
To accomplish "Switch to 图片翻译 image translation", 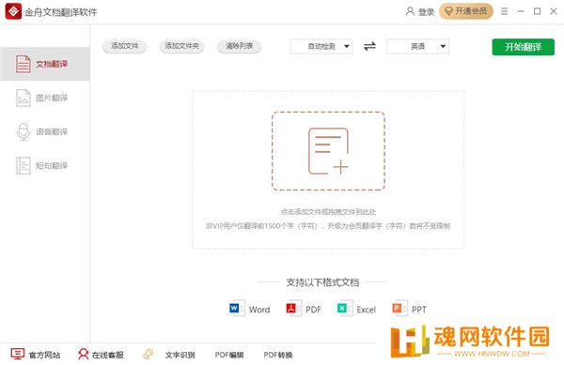I will [44, 98].
